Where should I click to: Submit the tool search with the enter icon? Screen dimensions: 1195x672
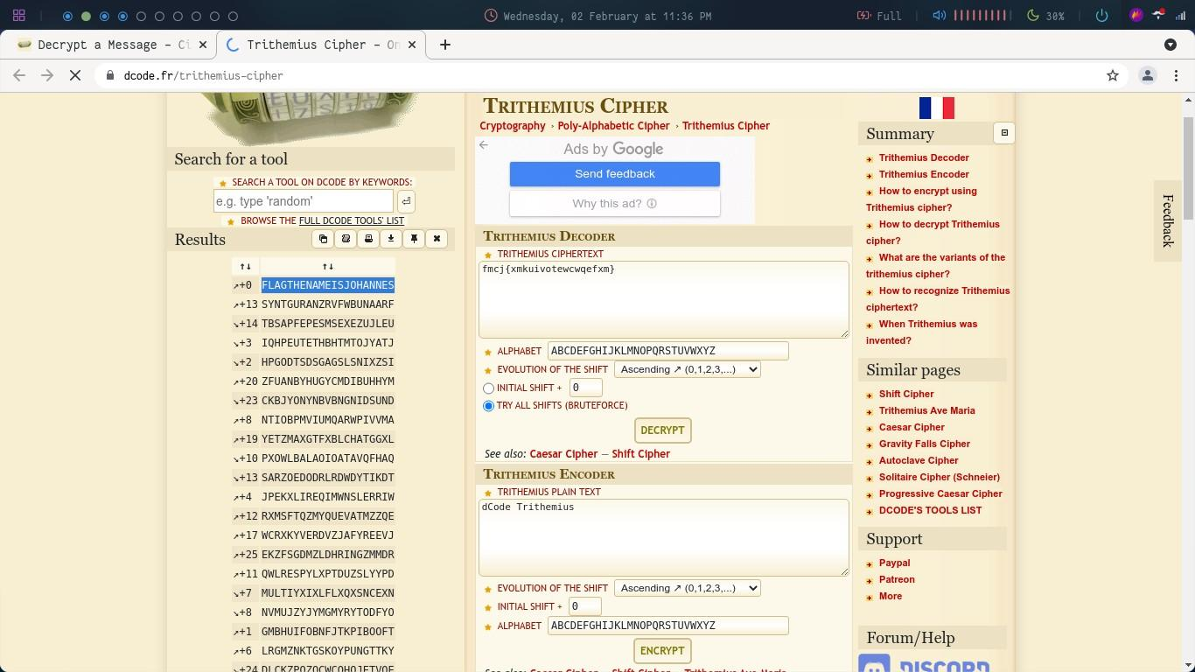(x=406, y=201)
